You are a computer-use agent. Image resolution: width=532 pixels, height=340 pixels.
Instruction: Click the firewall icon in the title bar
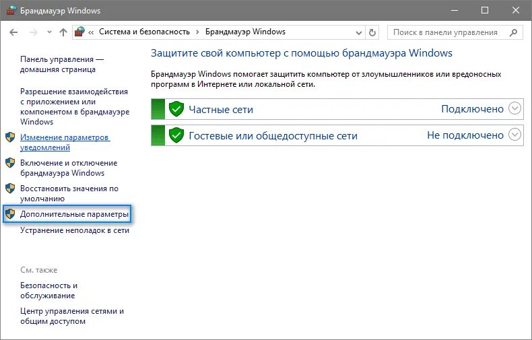point(11,10)
